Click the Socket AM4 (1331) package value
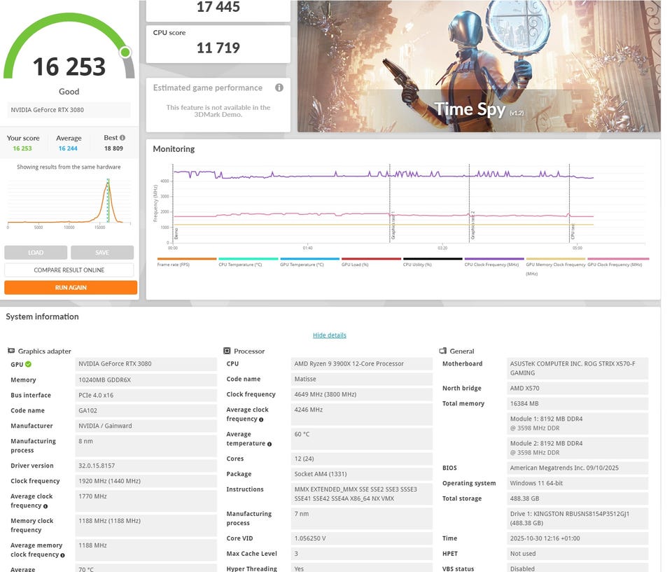Screen dimensions: 672x572 (x=362, y=474)
